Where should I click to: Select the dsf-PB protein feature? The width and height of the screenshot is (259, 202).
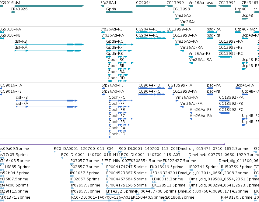point(47,101)
